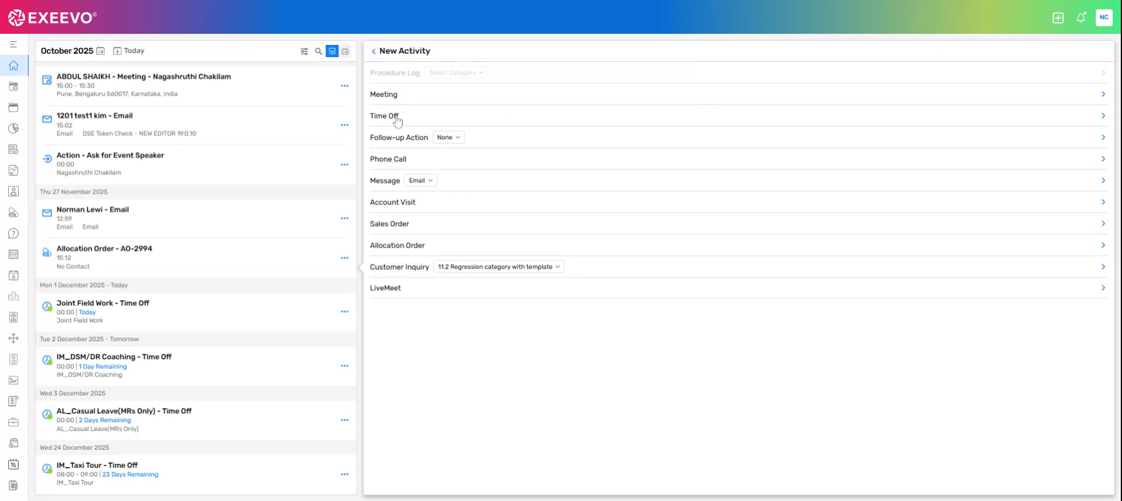Open the folder-with-clock sidebar icon
1122x501 pixels.
coord(13,86)
